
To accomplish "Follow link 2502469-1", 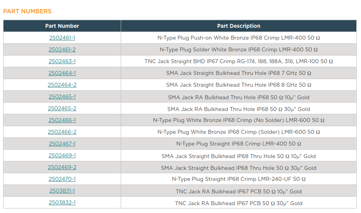I will coord(62,155).
